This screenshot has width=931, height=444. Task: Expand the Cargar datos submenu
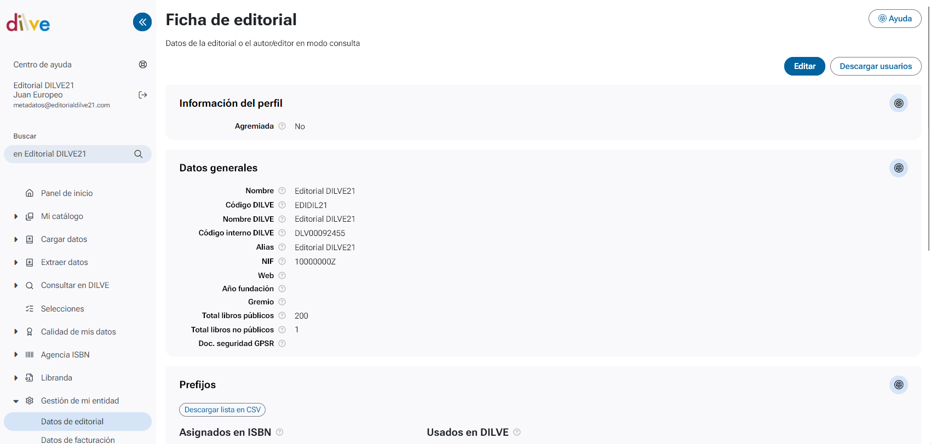pos(16,240)
